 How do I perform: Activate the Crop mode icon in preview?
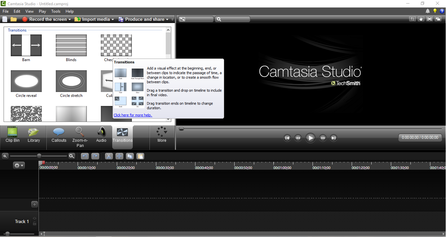pyautogui.click(x=413, y=19)
